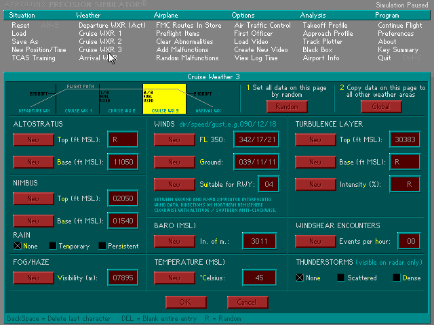The image size is (434, 325).
Task: Click New for Altostratus Top
Action: coord(33,139)
